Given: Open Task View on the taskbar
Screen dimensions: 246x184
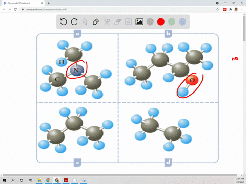Looking at the screenshot, I should click(30, 180).
